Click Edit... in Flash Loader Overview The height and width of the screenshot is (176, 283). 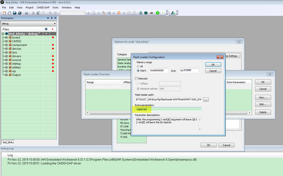click(263, 104)
